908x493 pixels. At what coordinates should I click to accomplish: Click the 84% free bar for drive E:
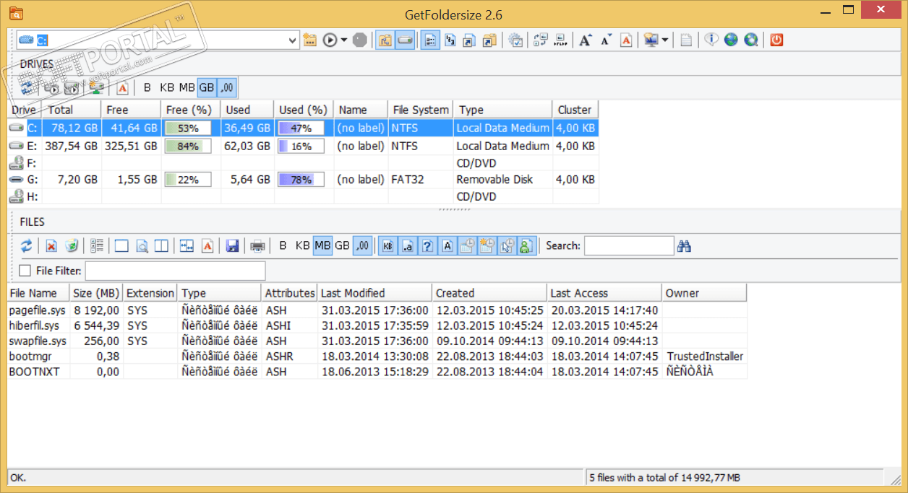pyautogui.click(x=188, y=146)
